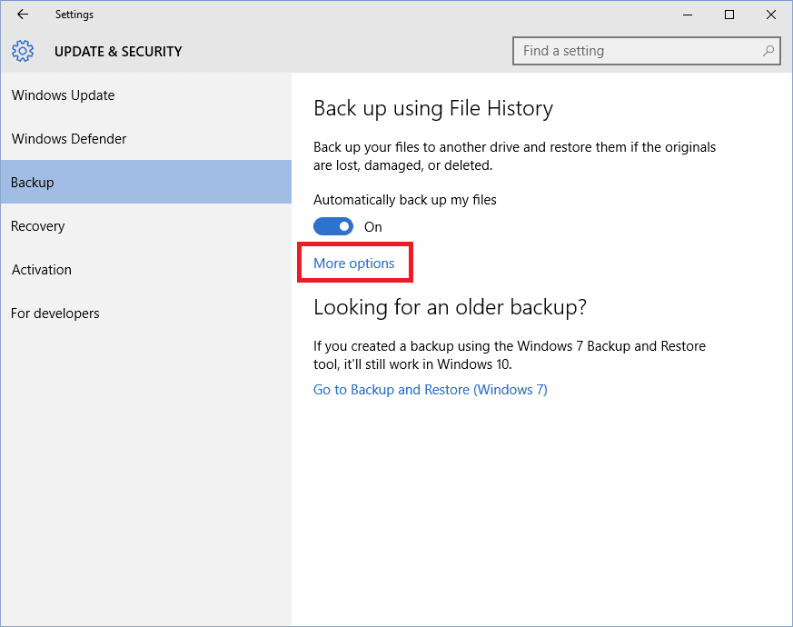This screenshot has height=627, width=793.
Task: Close the Settings window
Action: (x=771, y=15)
